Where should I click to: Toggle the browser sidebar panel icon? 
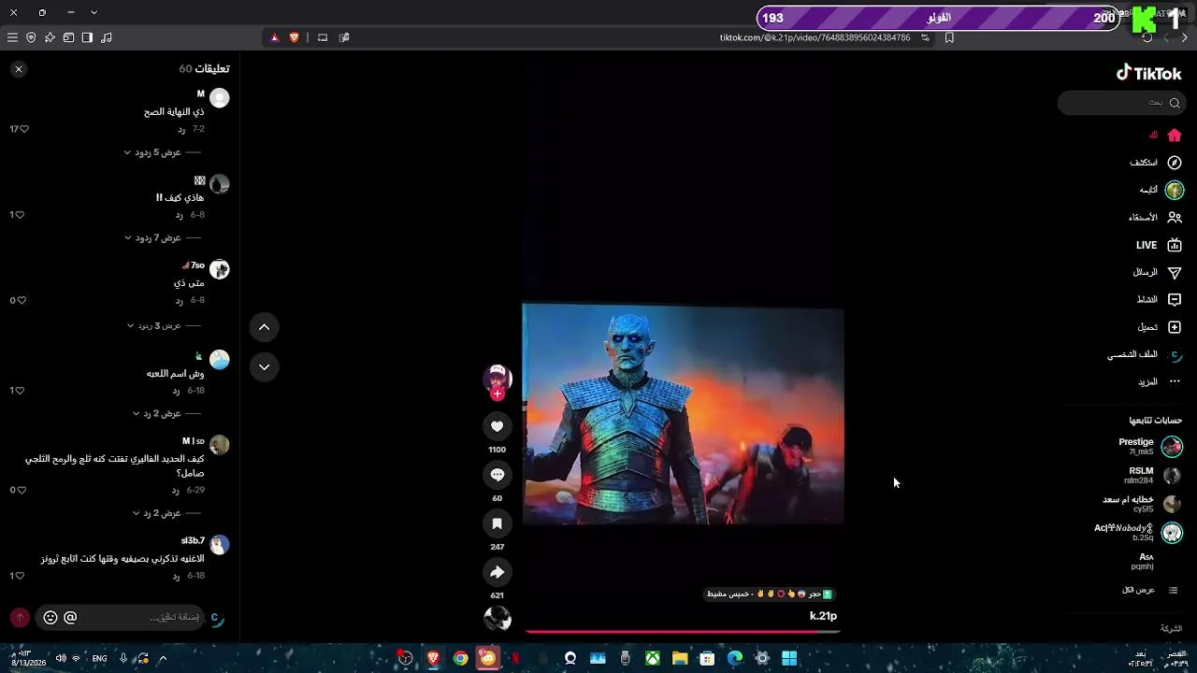(x=87, y=37)
